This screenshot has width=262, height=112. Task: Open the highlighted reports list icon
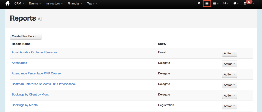click(207, 3)
